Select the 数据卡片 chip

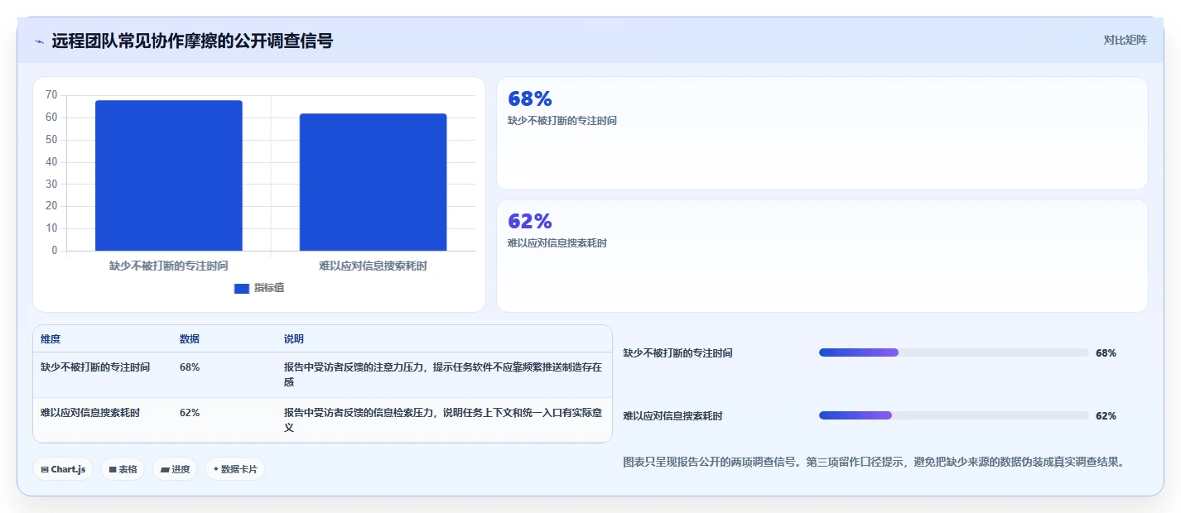click(x=235, y=469)
